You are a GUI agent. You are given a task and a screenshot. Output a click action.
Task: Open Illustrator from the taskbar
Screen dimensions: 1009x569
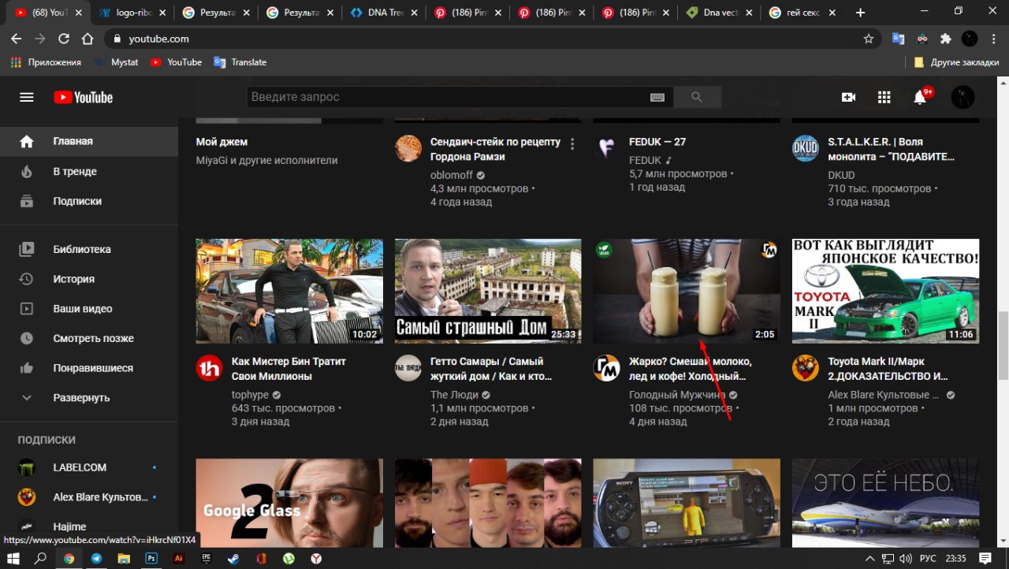coord(179,558)
